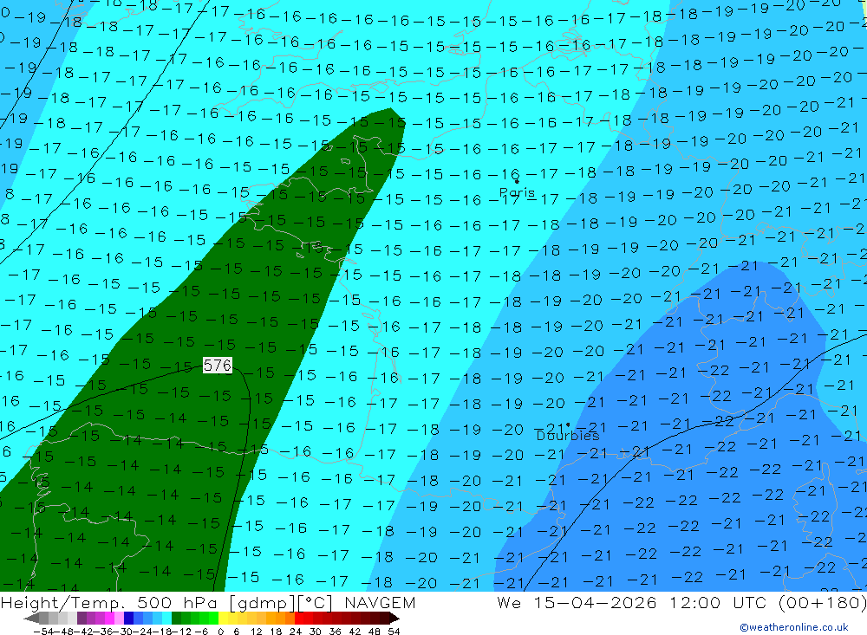Click the Dourbies location label

pos(568,436)
